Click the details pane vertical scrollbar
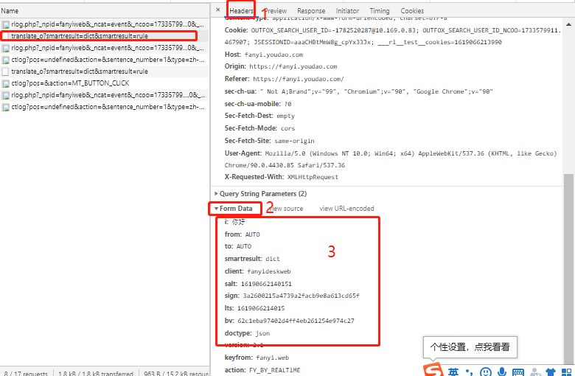Image resolution: width=575 pixels, height=376 pixels. [568, 270]
